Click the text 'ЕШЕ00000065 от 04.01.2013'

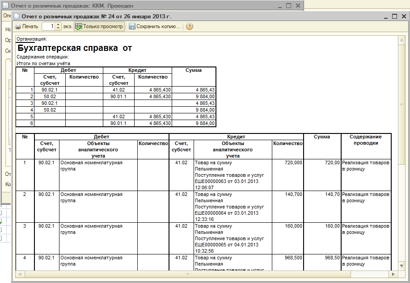click(x=226, y=245)
